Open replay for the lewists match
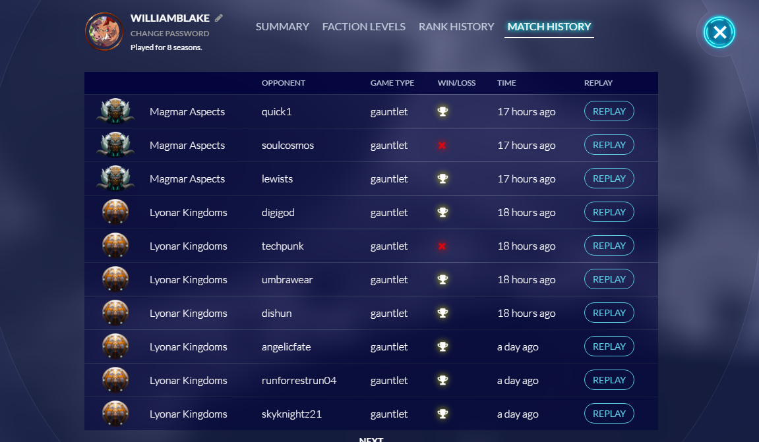The height and width of the screenshot is (442, 759). click(x=609, y=179)
